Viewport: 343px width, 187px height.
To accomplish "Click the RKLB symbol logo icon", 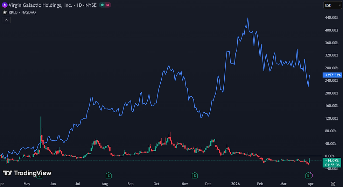I will (x=5, y=13).
